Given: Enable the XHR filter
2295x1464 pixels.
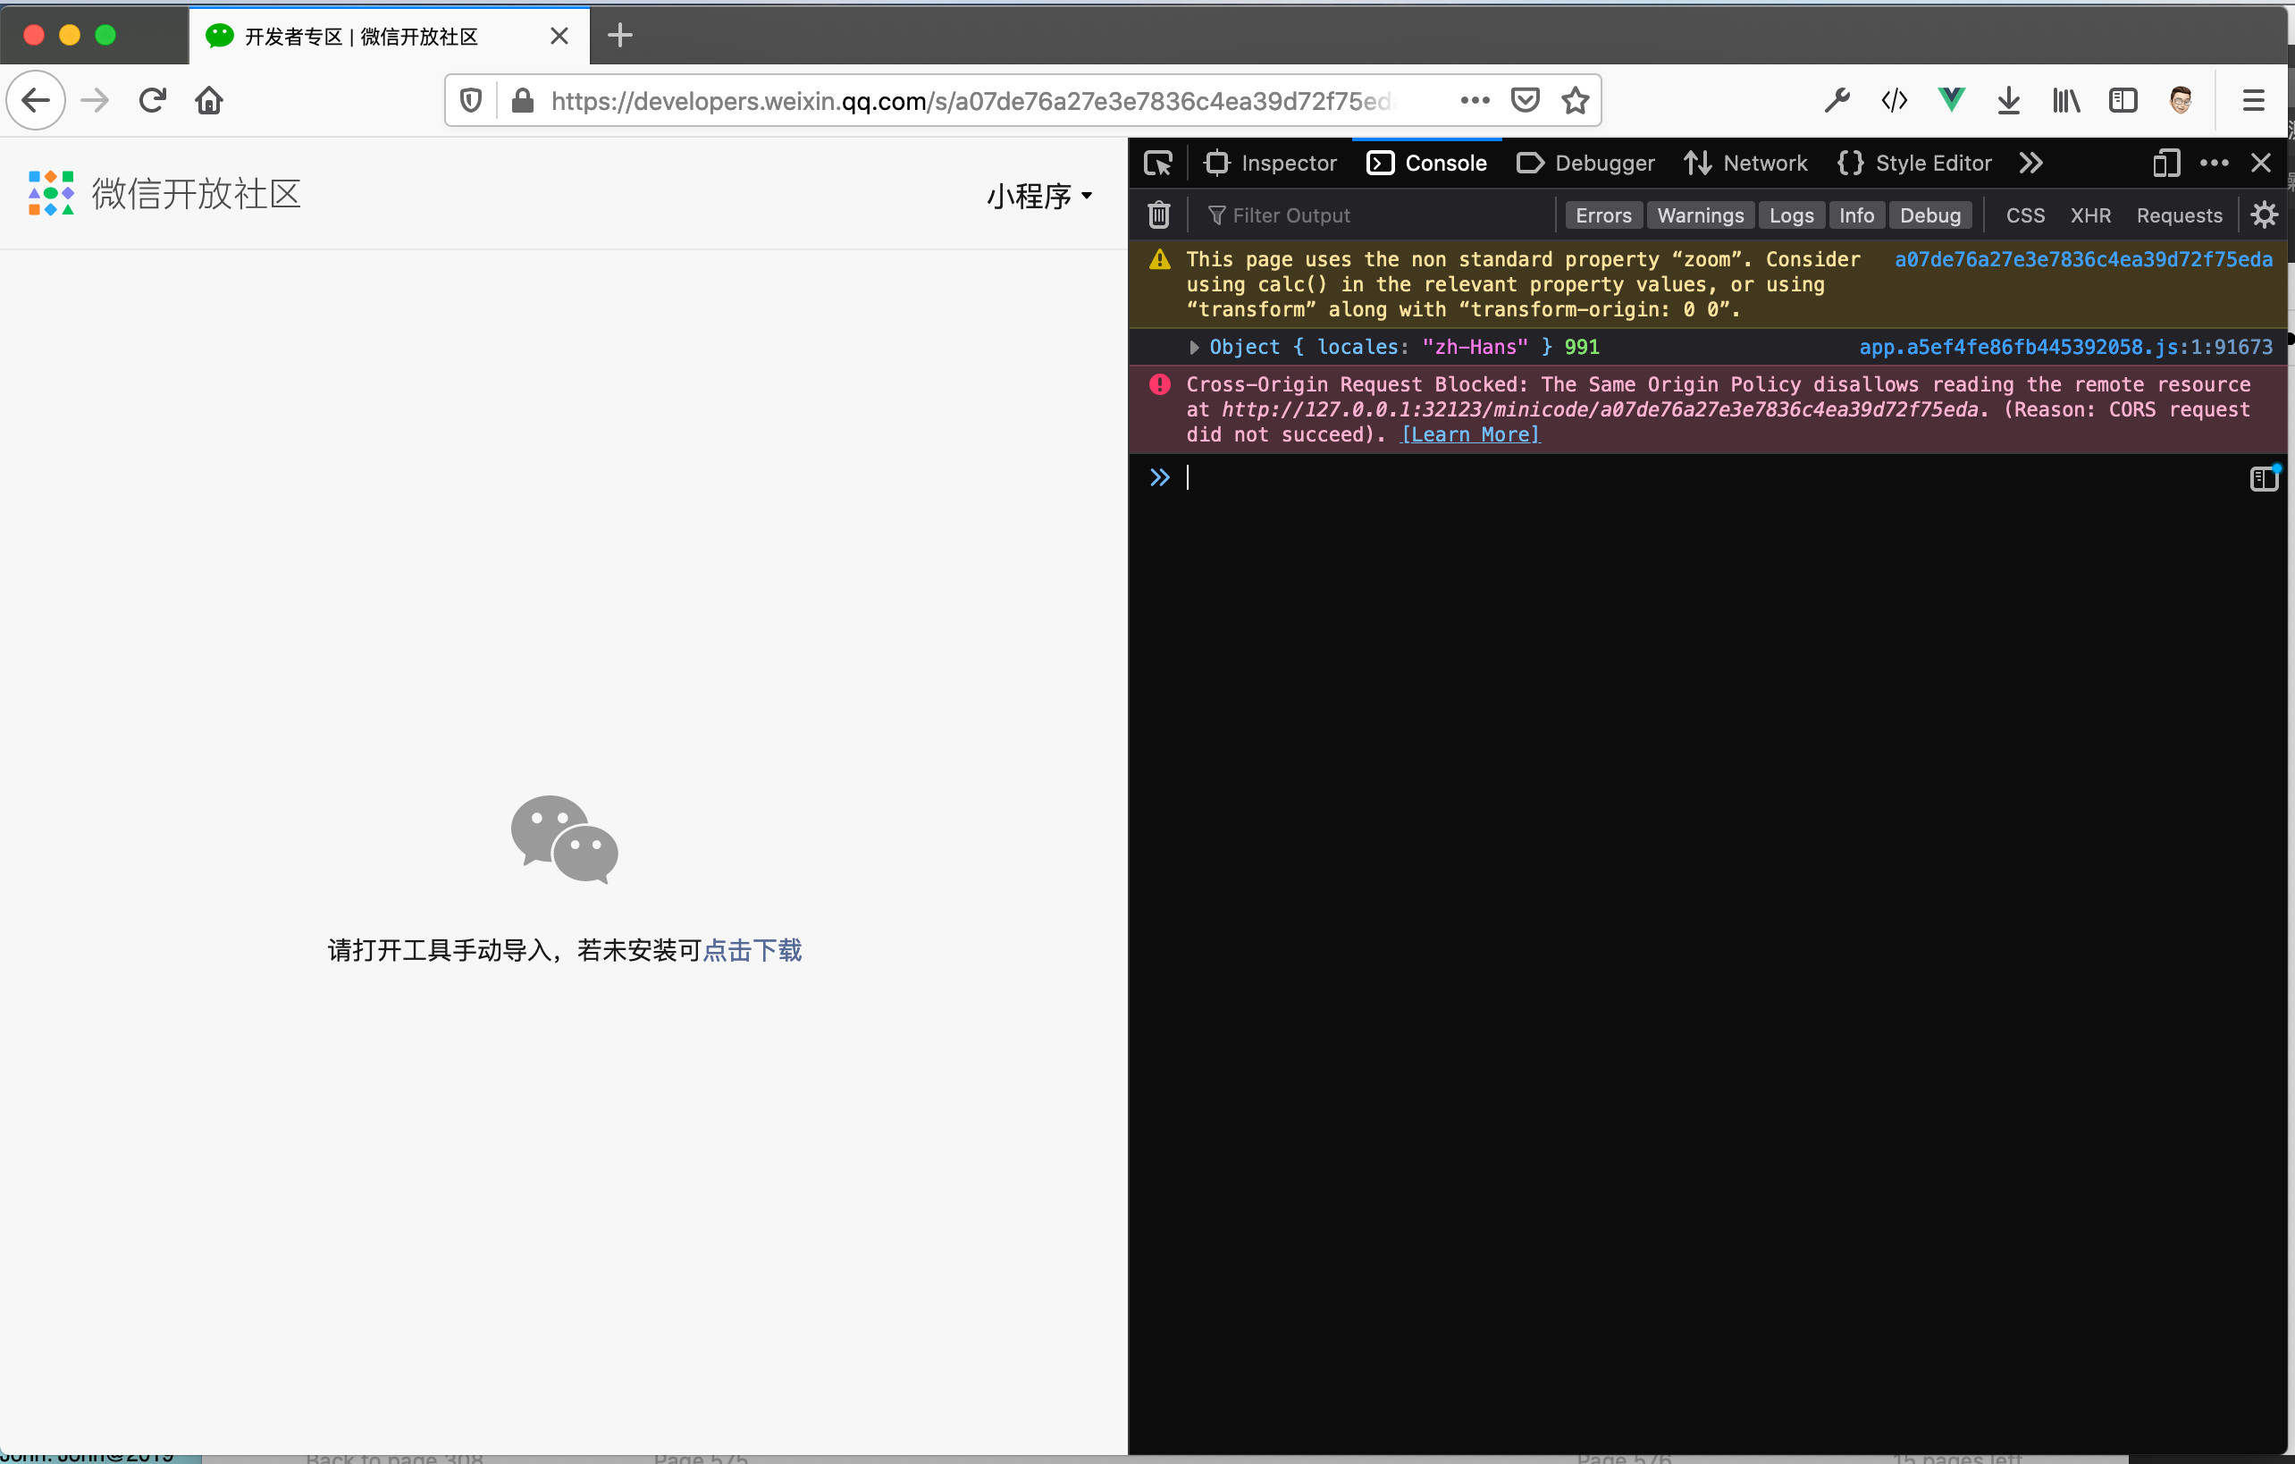Looking at the screenshot, I should [x=2089, y=215].
